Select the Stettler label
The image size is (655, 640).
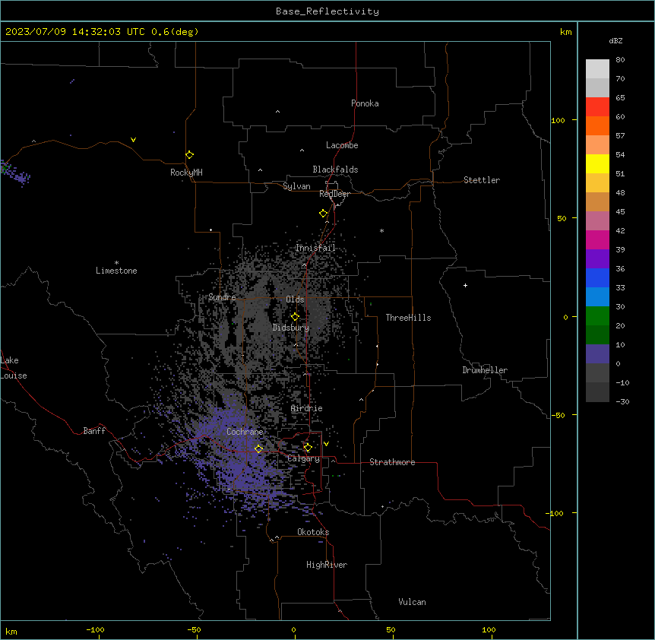[x=482, y=180]
